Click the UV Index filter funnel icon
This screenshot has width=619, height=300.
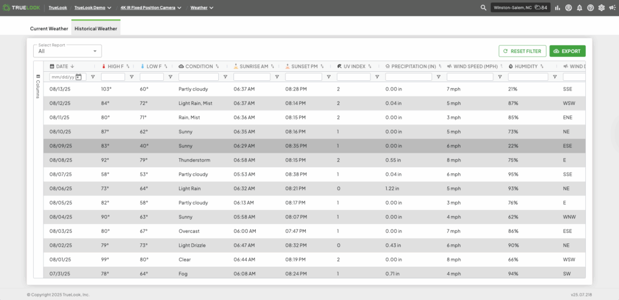[x=377, y=77]
